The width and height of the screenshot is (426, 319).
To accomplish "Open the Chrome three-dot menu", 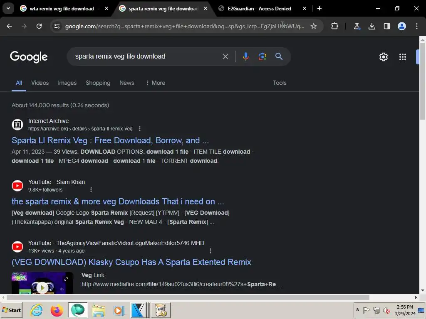I will (x=417, y=26).
